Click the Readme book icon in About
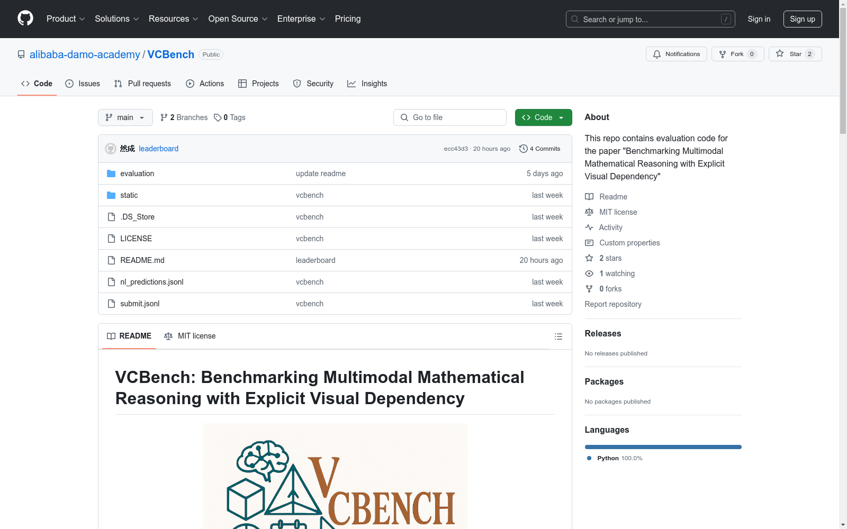 click(589, 197)
